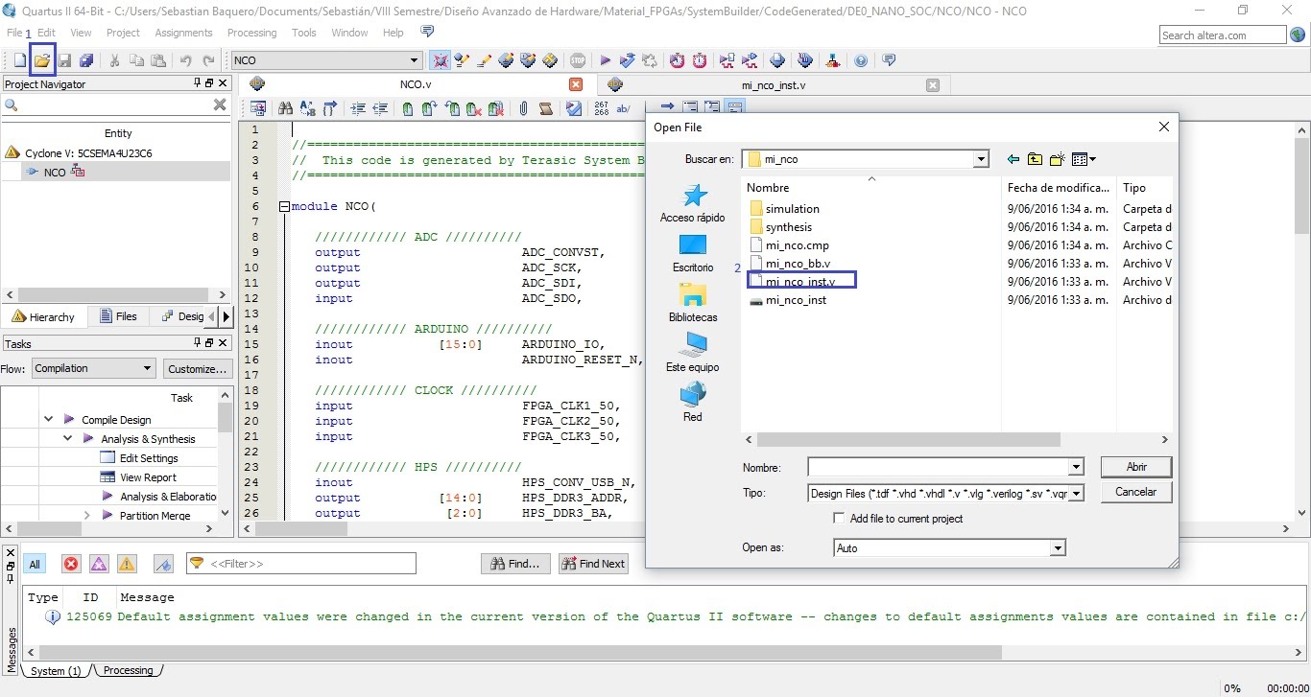This screenshot has height=697, width=1311.
Task: Expand the Partition Merge task
Action: [x=86, y=516]
